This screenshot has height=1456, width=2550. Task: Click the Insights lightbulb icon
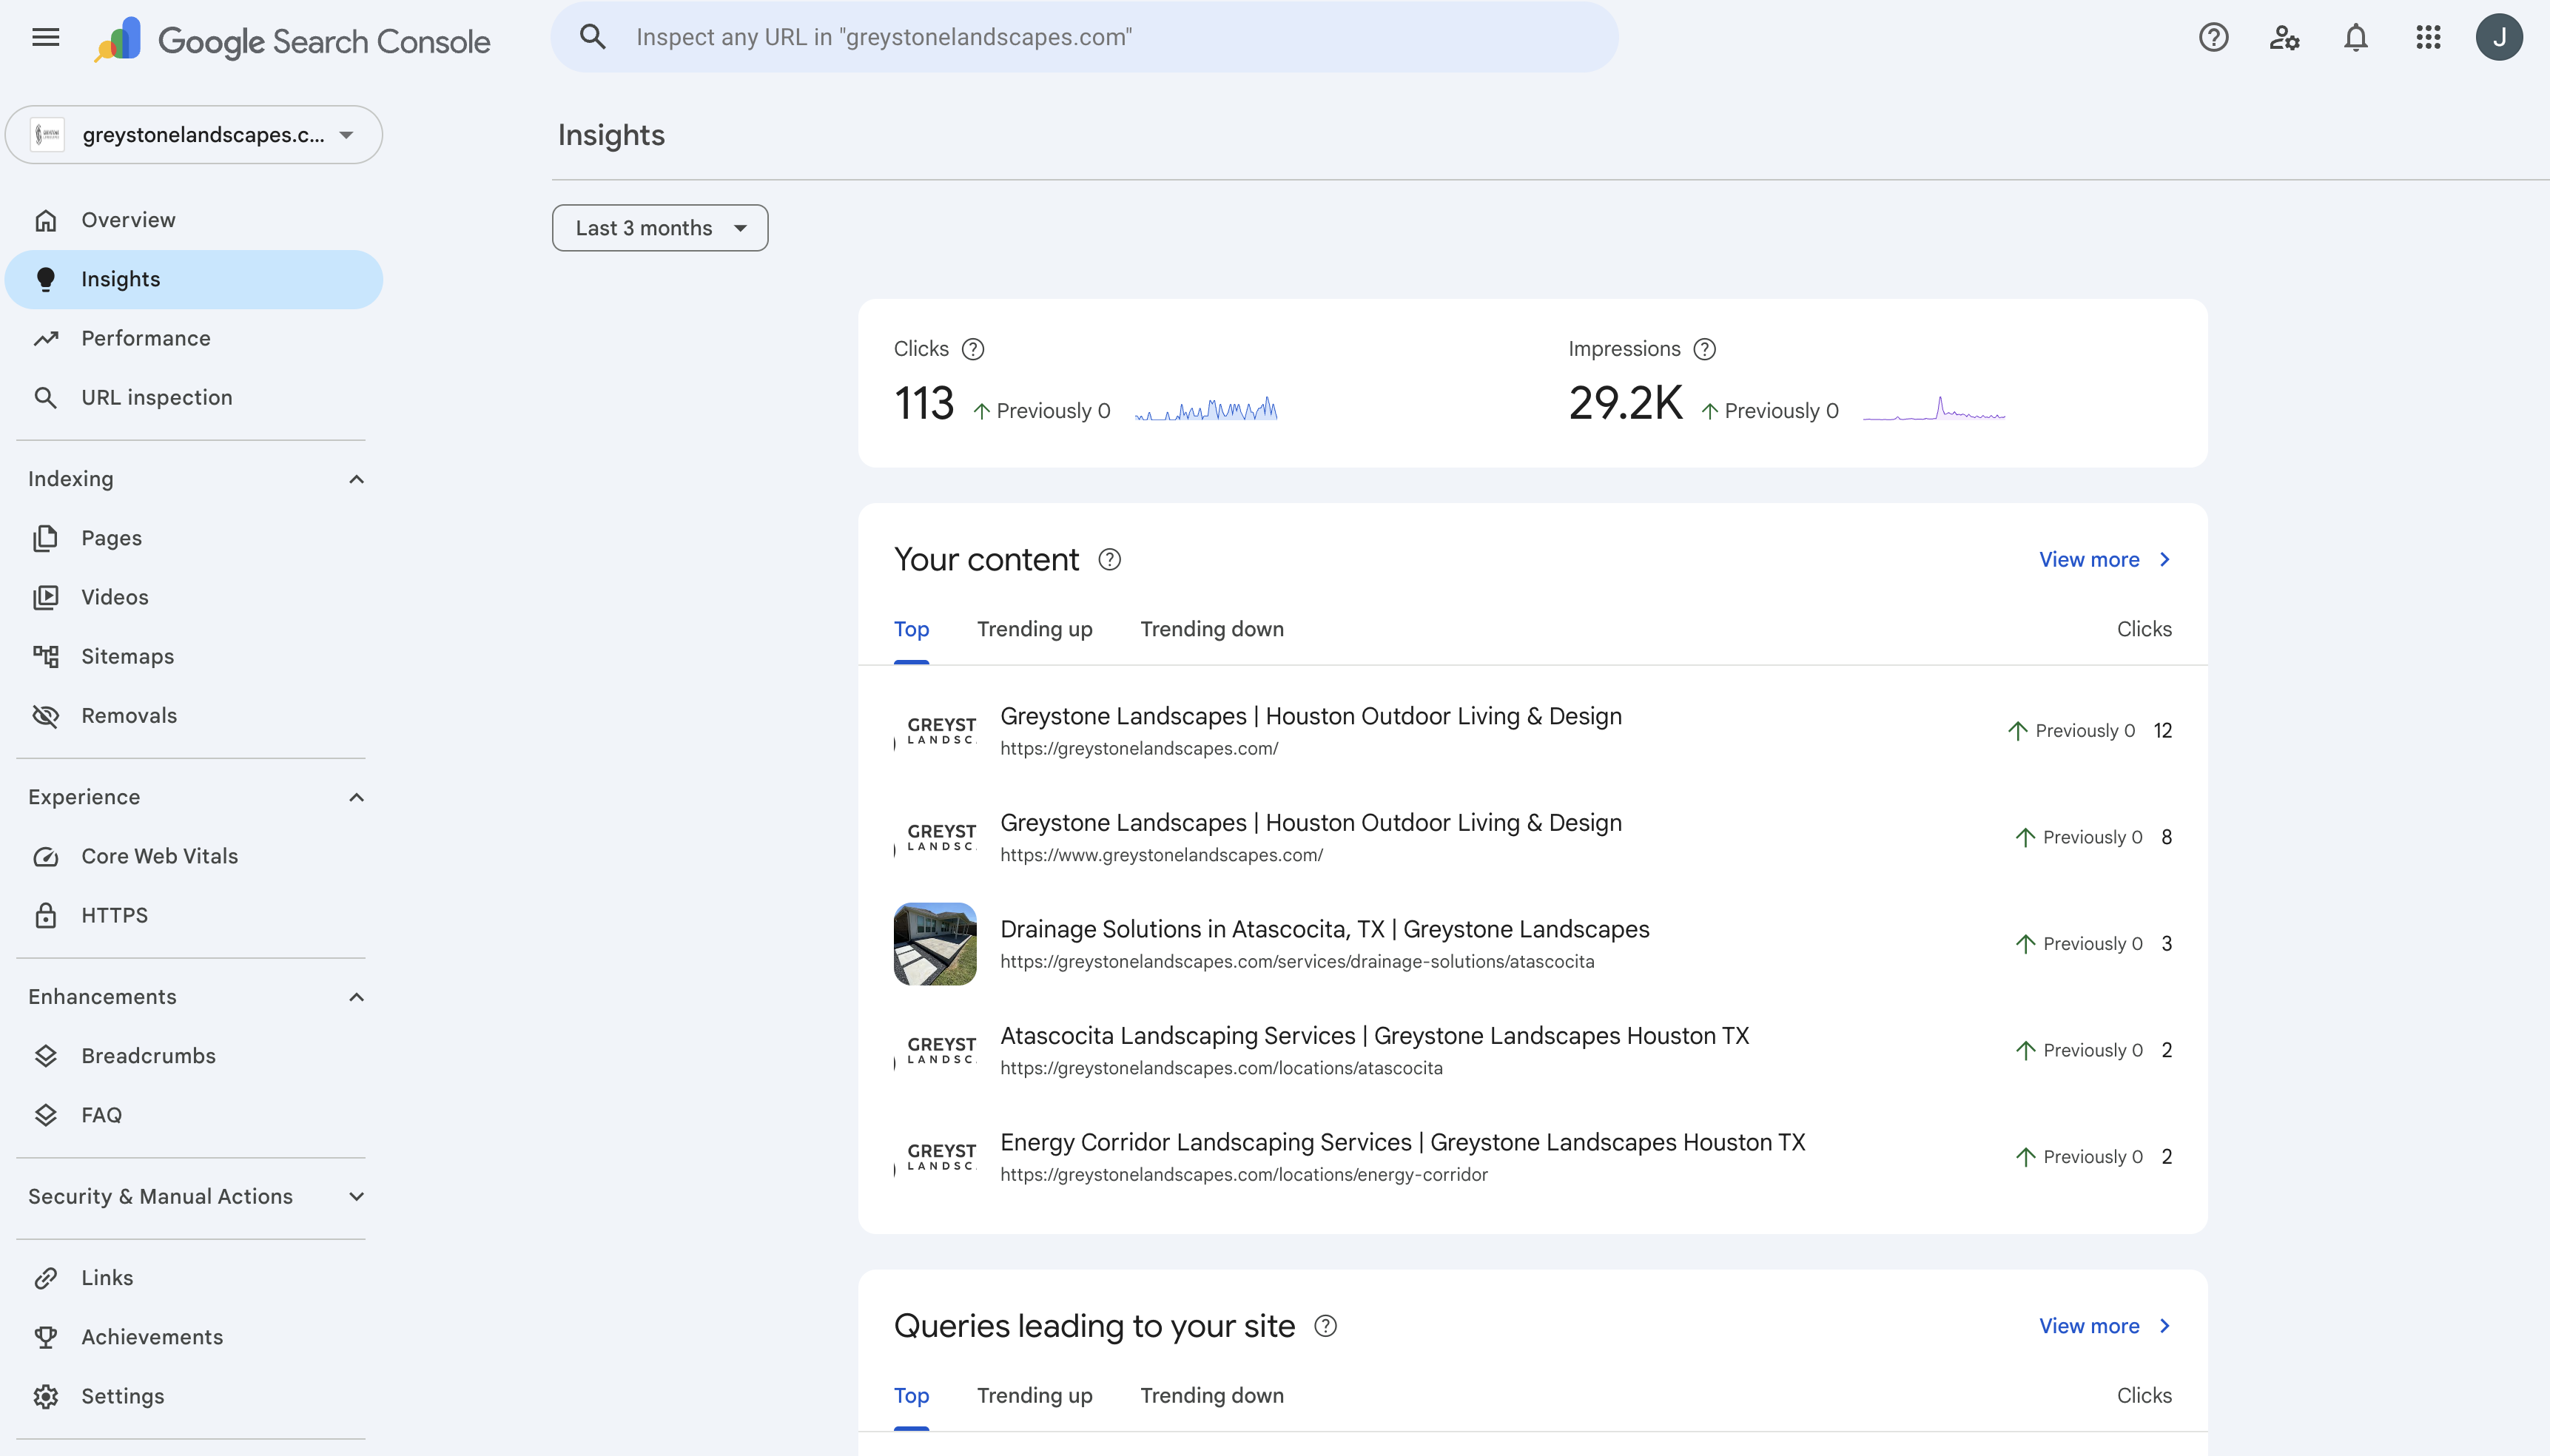pos(46,279)
